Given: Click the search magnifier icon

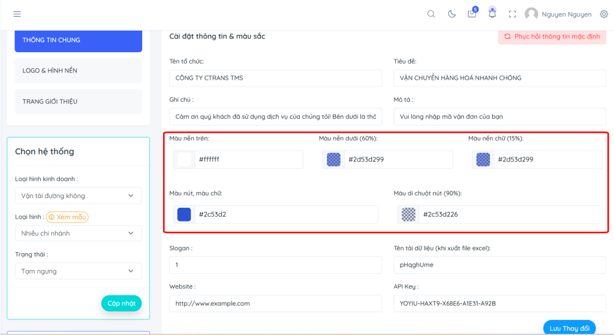Looking at the screenshot, I should coord(431,14).
